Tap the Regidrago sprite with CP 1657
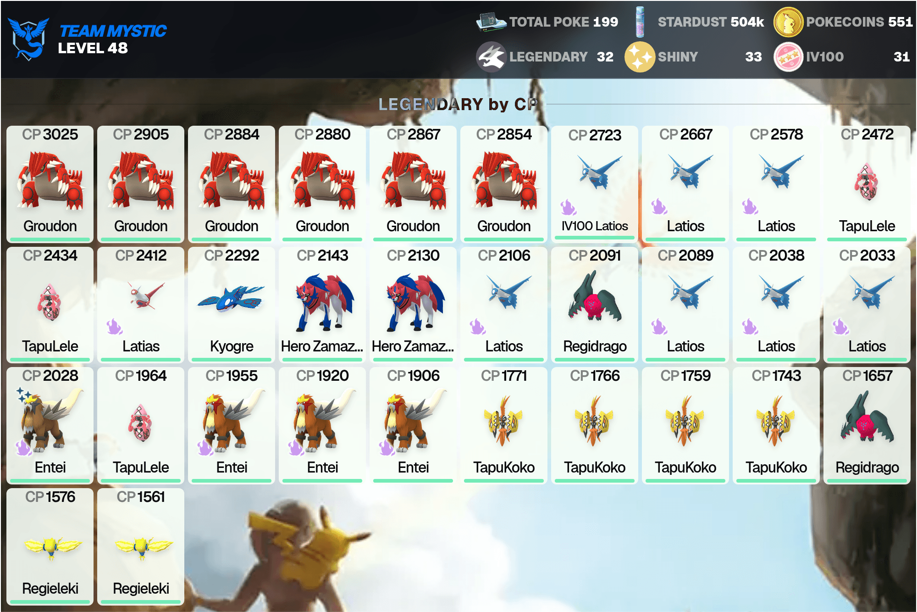The width and height of the screenshot is (917, 612). pos(867,416)
